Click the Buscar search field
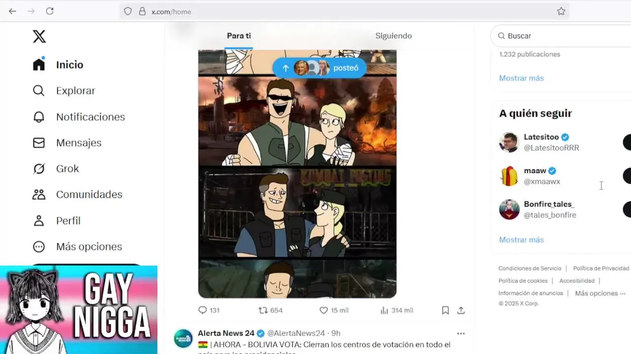The height and width of the screenshot is (354, 631). (x=561, y=36)
